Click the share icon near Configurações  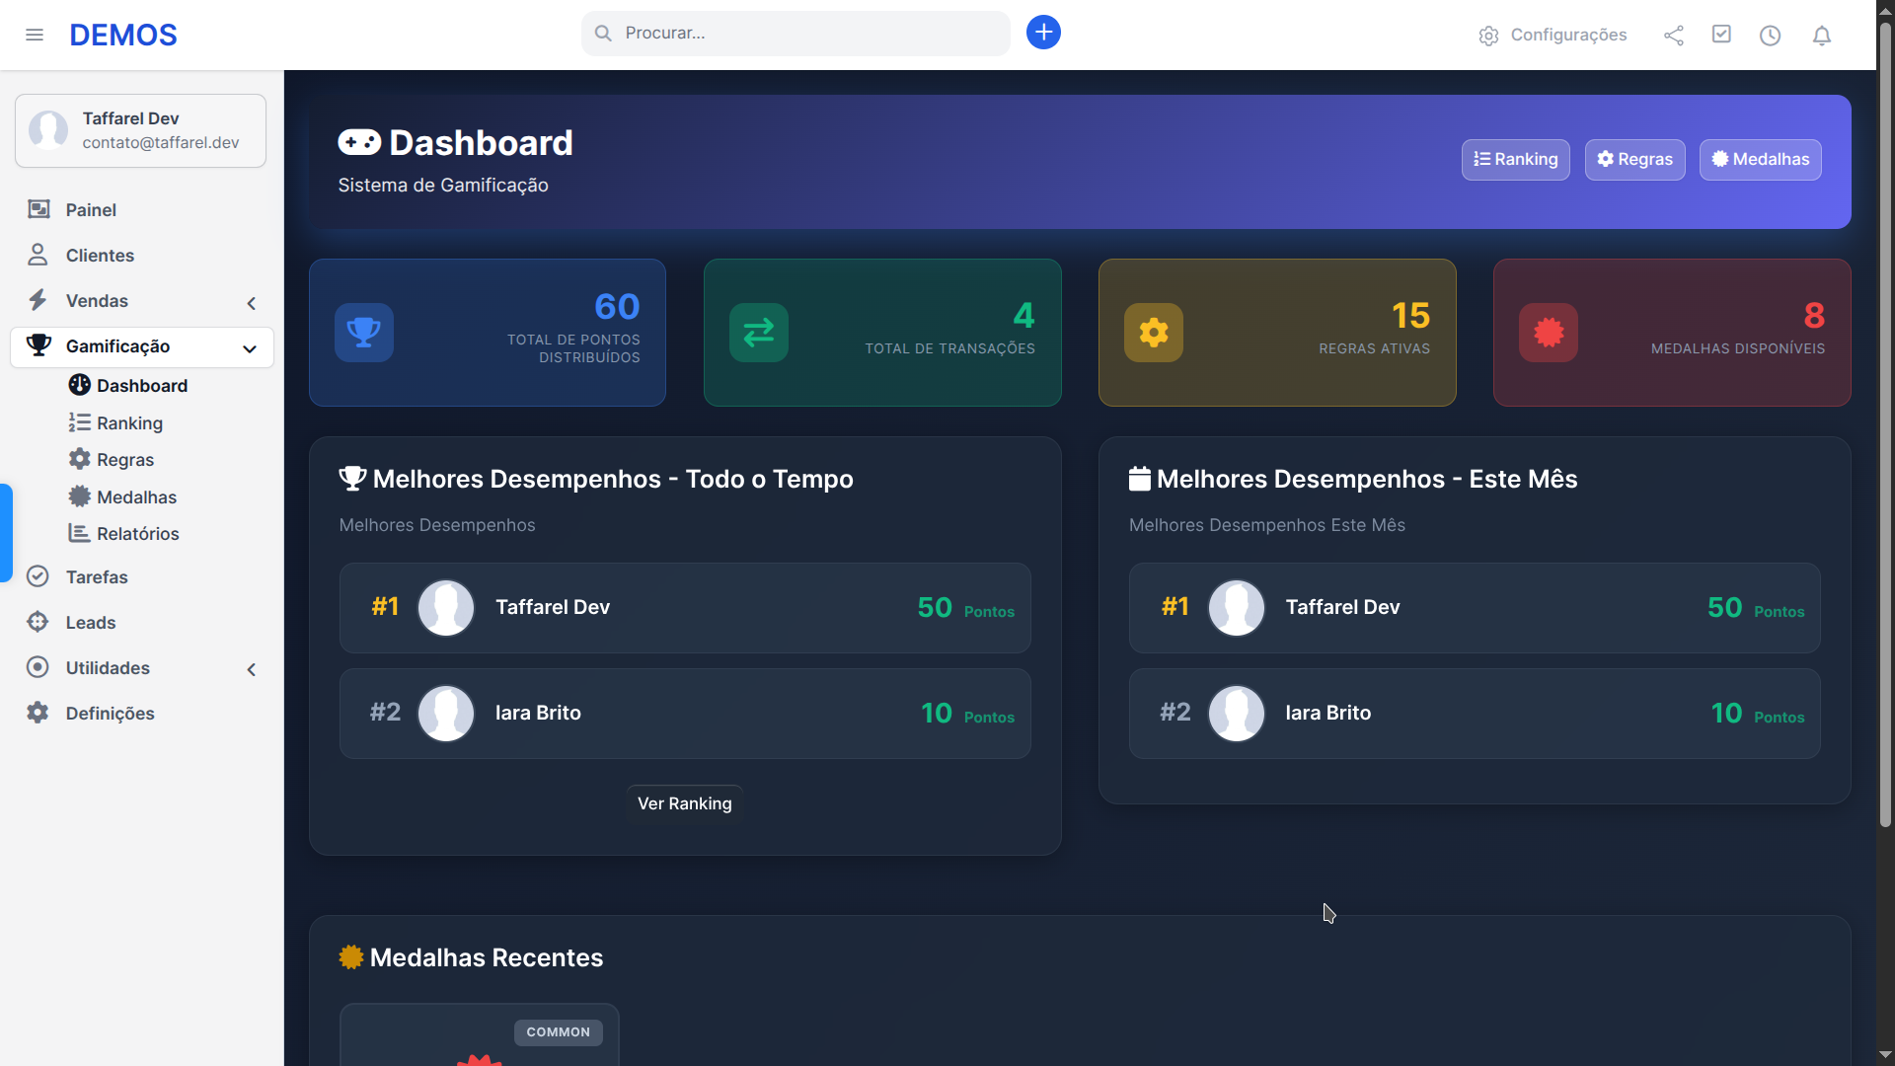coord(1674,35)
